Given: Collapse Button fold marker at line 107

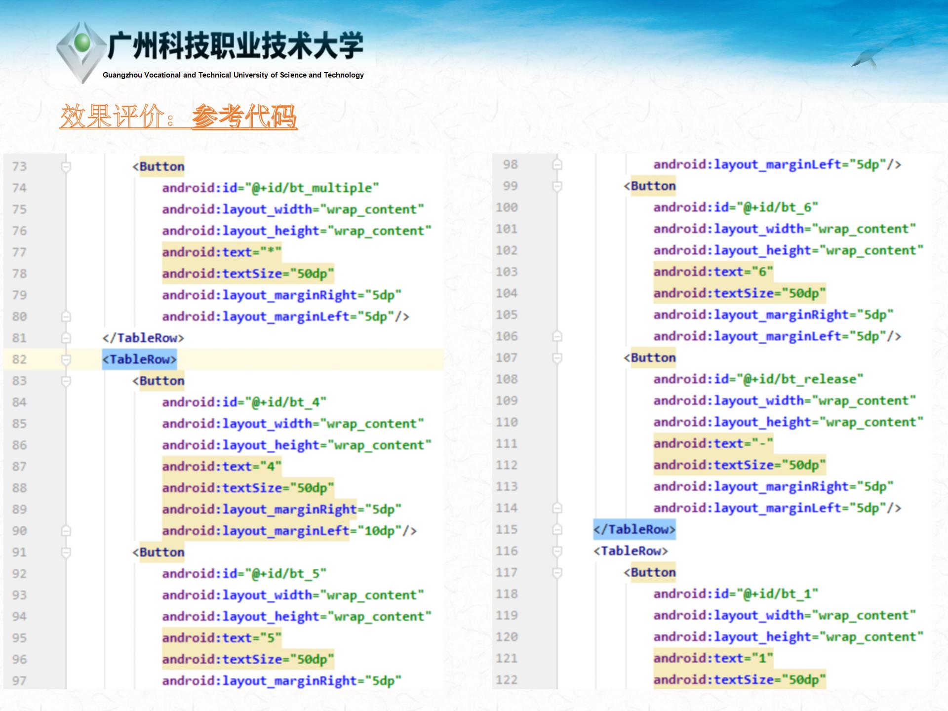Looking at the screenshot, I should click(557, 358).
